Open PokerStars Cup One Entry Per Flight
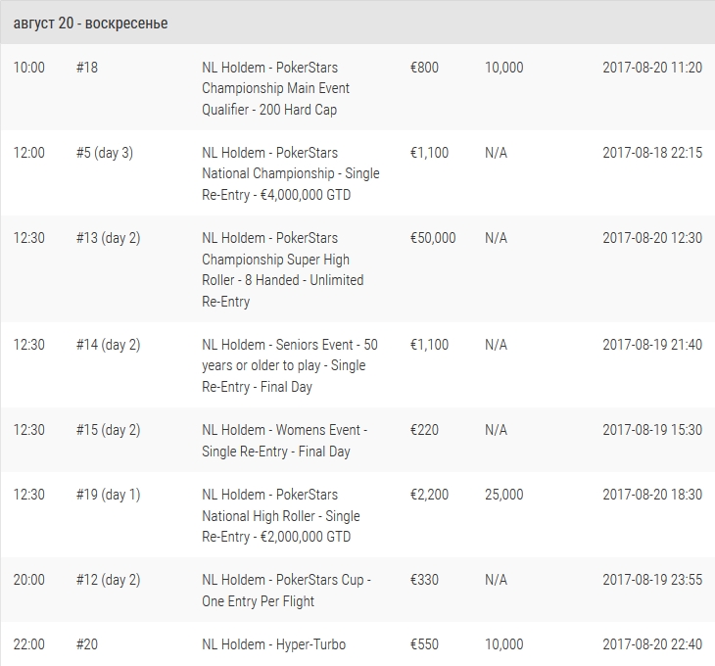Image resolution: width=715 pixels, height=666 pixels. 286,591
